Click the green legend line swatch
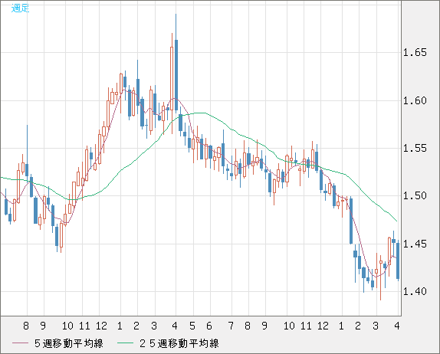 tap(125, 343)
